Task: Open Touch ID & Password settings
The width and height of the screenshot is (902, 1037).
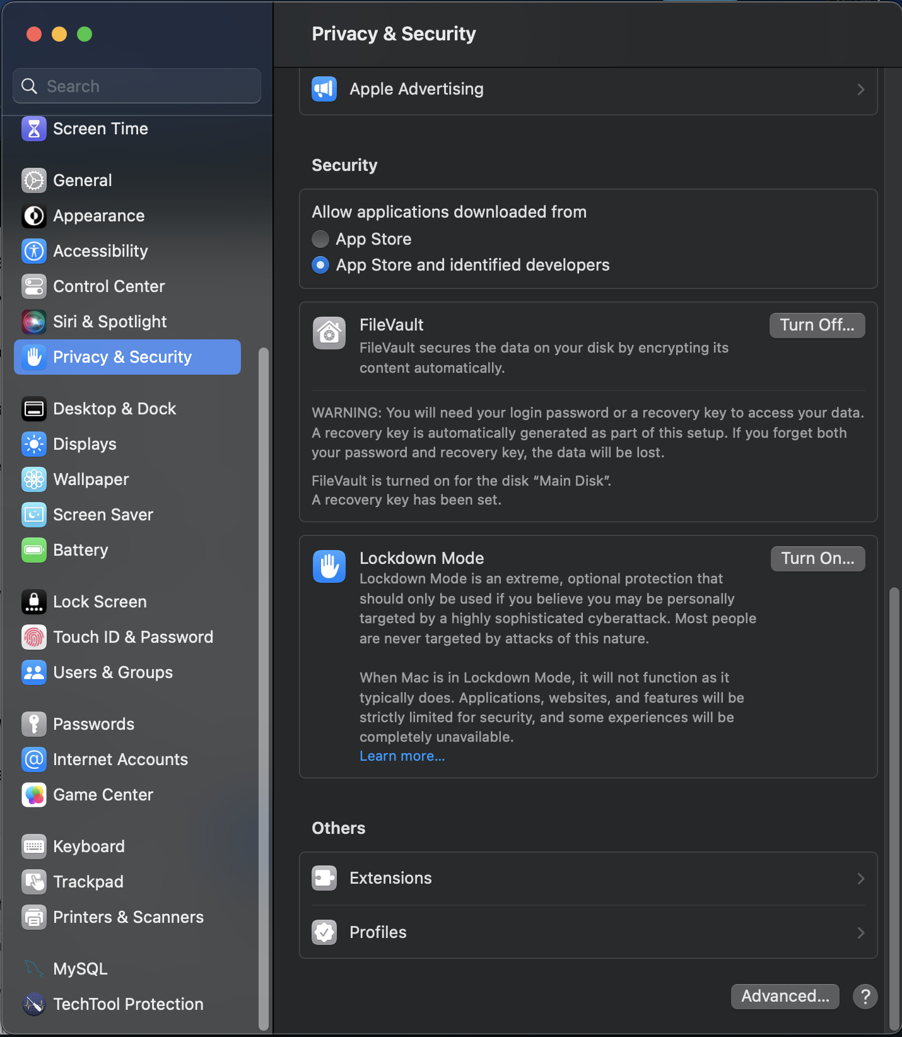Action: click(x=127, y=637)
